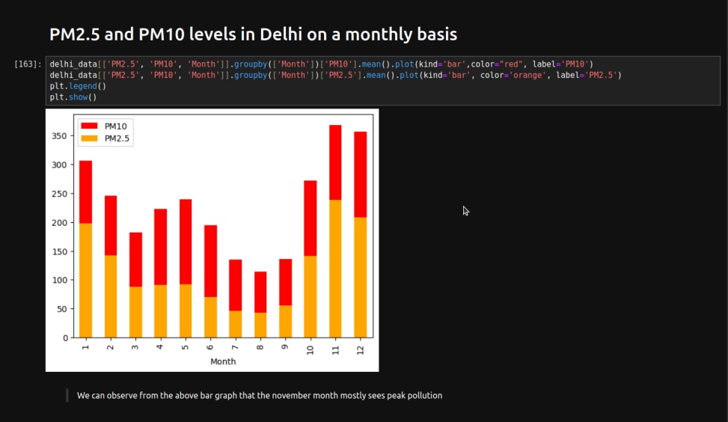Screen dimensions: 728x422
Task: Click the [163] cell execution prompt
Action: click(x=28, y=64)
